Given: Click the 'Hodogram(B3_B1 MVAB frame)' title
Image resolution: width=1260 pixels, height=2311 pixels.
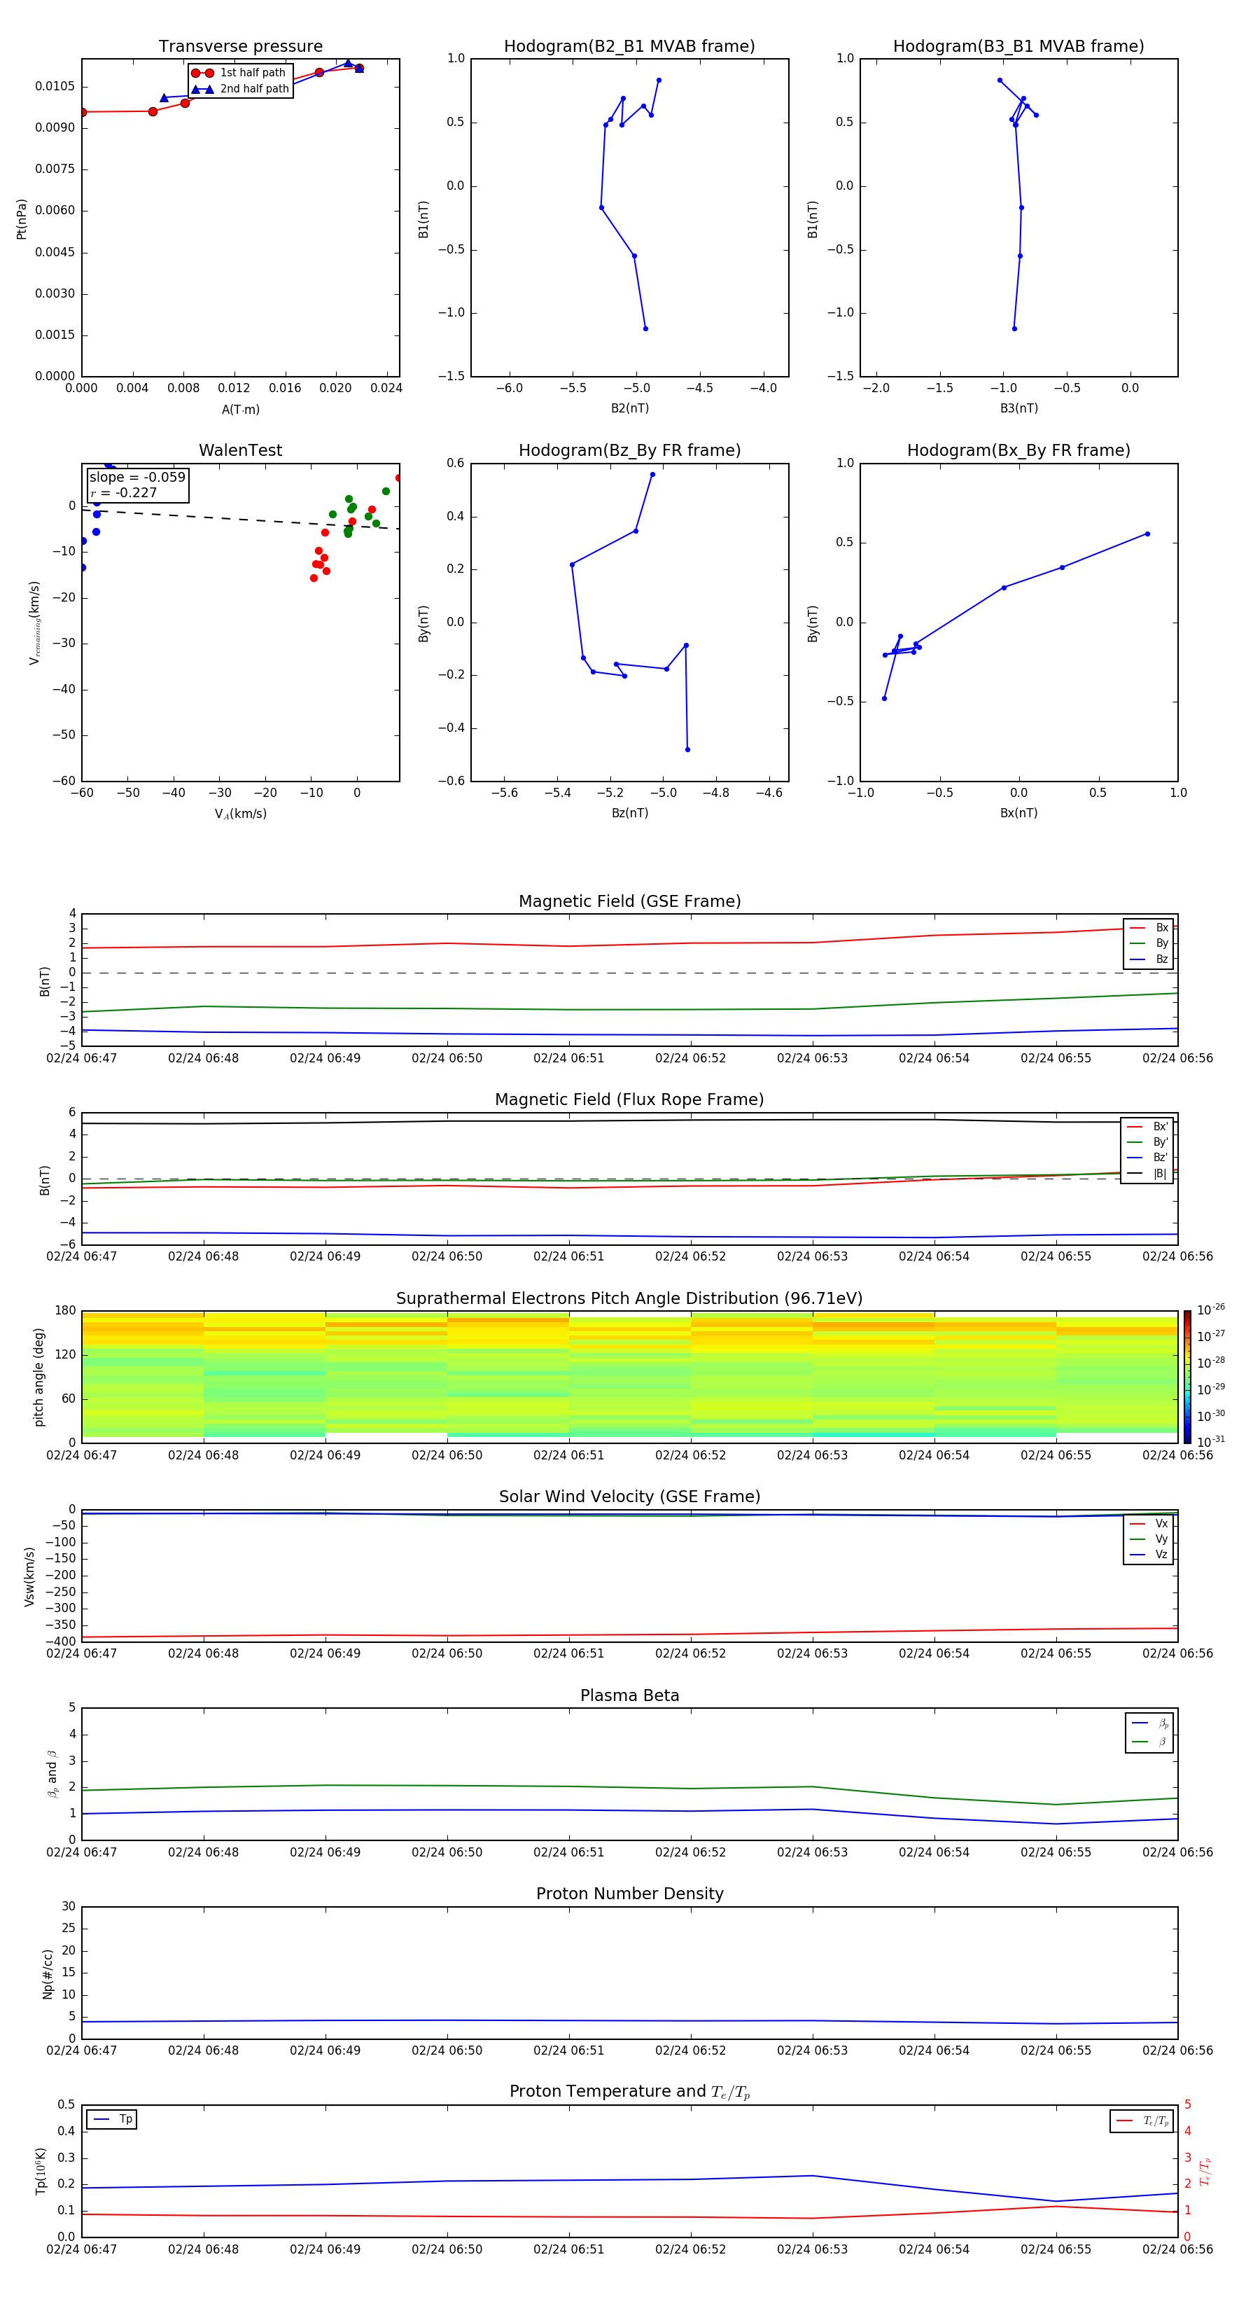Looking at the screenshot, I should point(1018,47).
